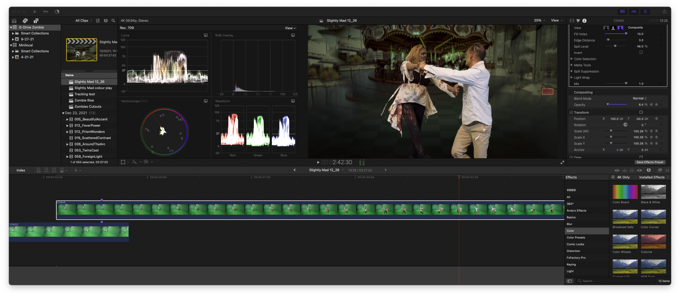
Task: Open the info inspector icon
Action: coord(584,21)
